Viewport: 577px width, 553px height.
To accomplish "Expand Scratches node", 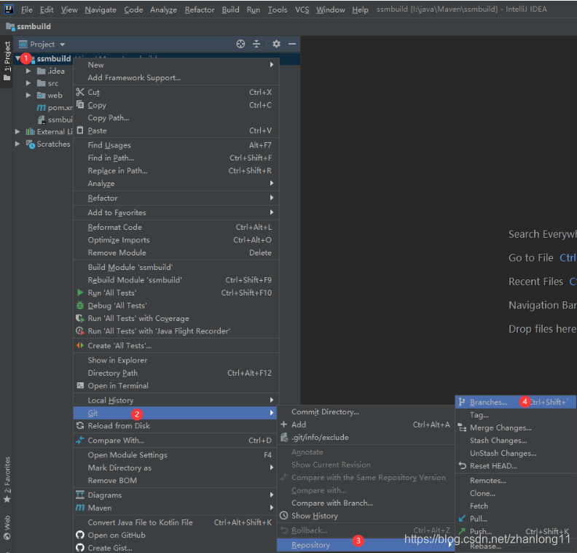I will [x=17, y=144].
